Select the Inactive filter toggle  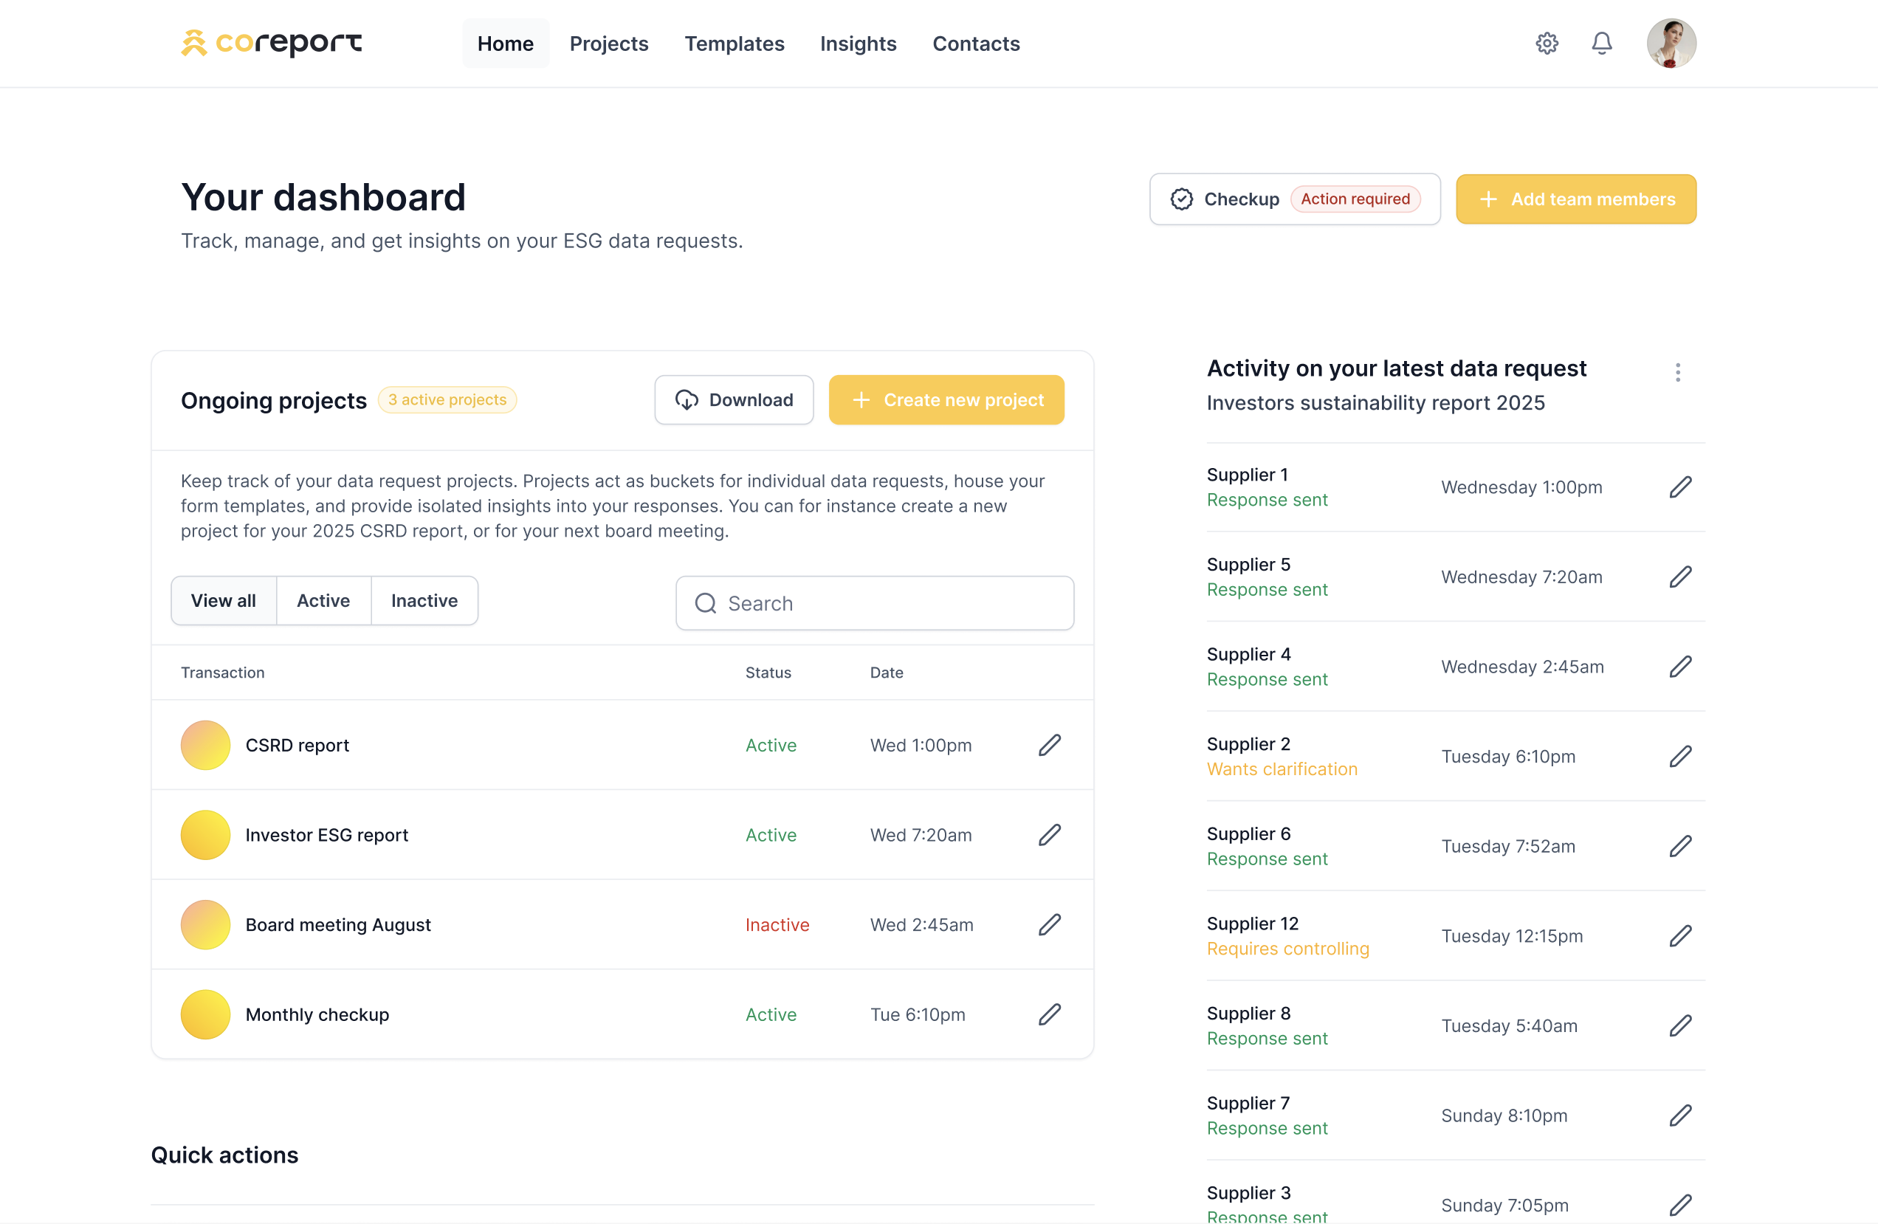click(424, 599)
